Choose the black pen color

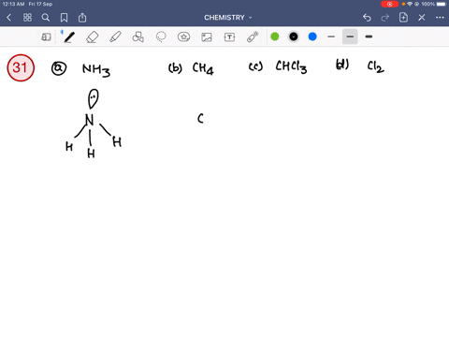(294, 37)
